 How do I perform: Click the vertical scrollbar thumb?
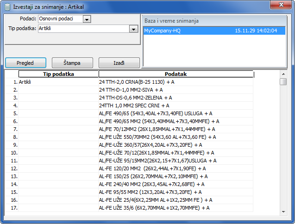283,82
